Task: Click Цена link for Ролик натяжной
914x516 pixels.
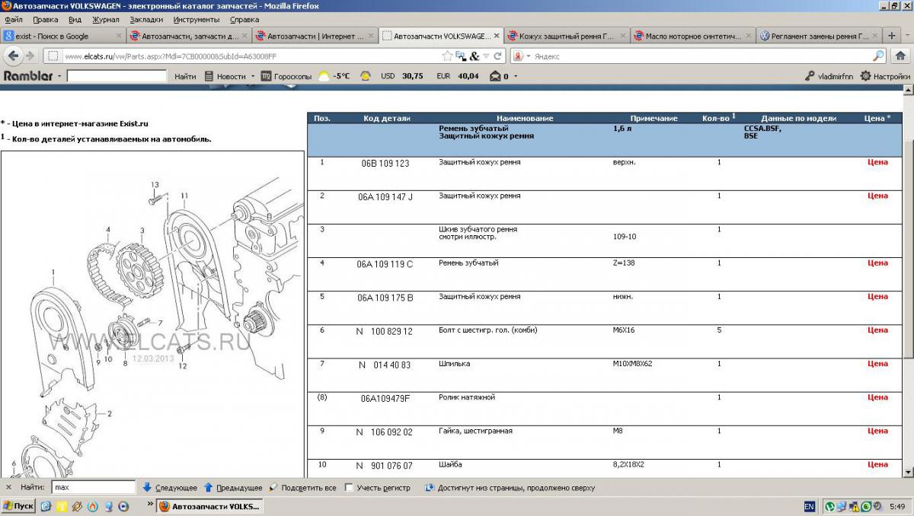Action: 877,397
